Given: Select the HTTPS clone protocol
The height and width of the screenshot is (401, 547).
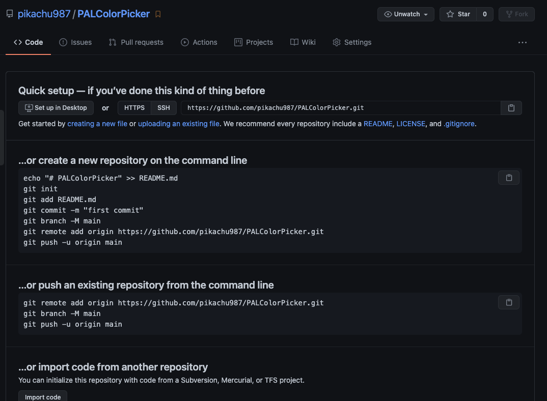Looking at the screenshot, I should (x=134, y=108).
